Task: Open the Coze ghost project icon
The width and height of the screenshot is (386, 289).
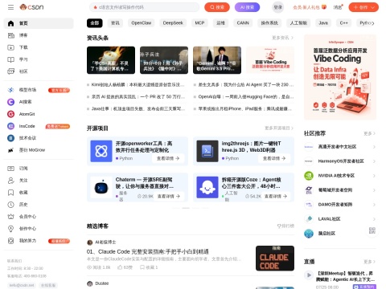Action: tap(207, 187)
